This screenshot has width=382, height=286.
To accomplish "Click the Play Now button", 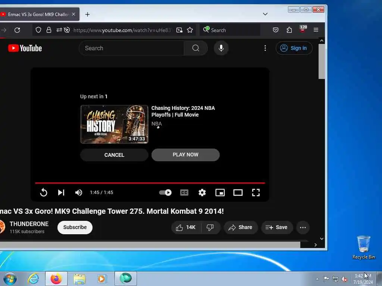I will pos(185,155).
